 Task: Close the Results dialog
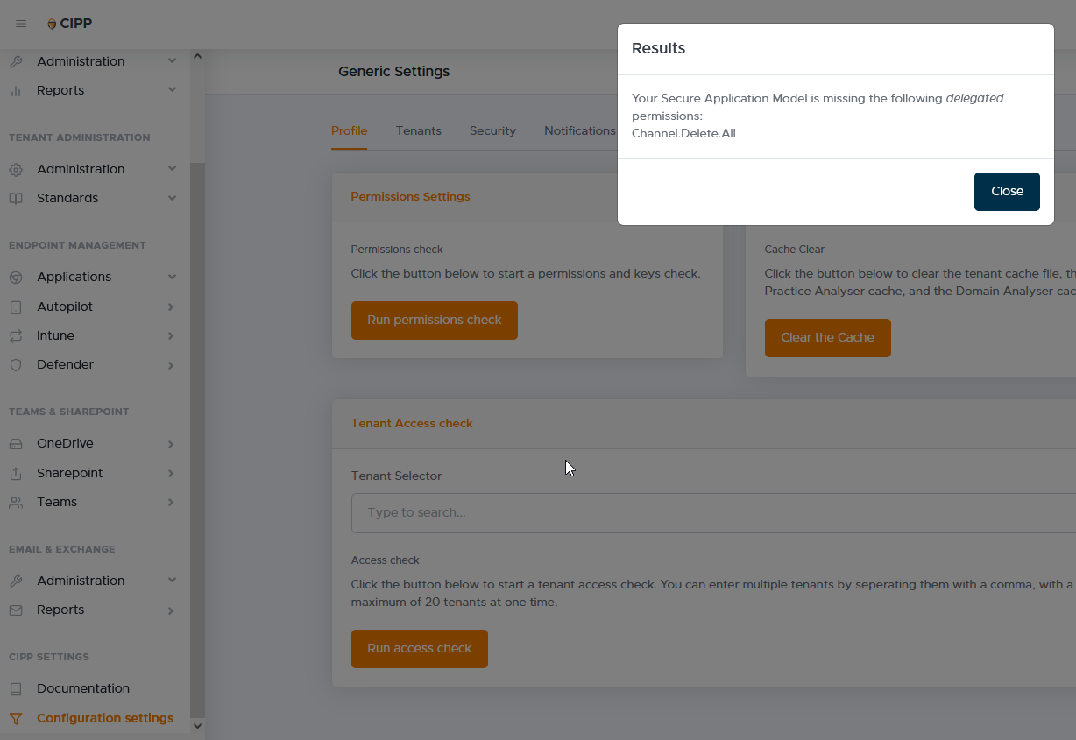click(1007, 191)
